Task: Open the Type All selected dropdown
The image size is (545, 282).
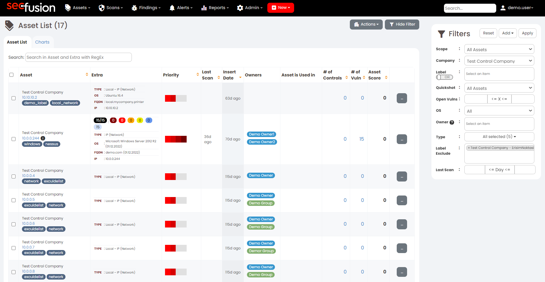Action: click(x=499, y=136)
